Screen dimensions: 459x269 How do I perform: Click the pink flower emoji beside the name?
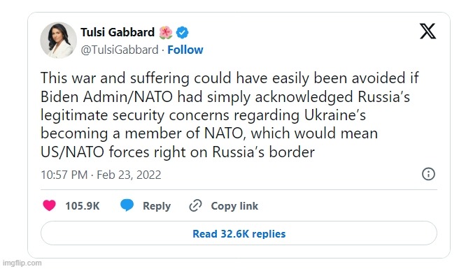click(166, 32)
